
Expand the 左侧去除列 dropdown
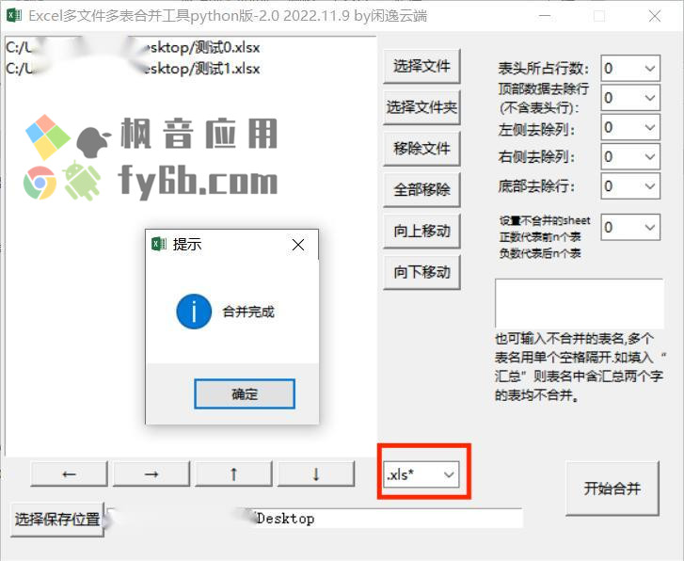(630, 127)
